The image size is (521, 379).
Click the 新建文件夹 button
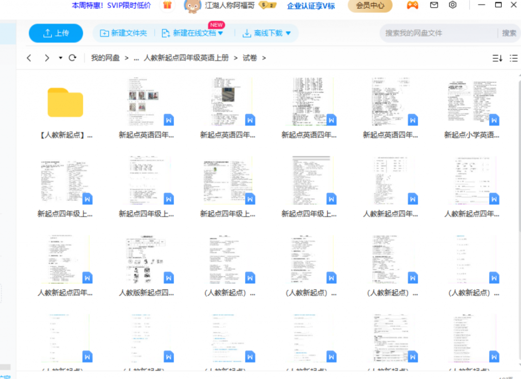pyautogui.click(x=123, y=33)
